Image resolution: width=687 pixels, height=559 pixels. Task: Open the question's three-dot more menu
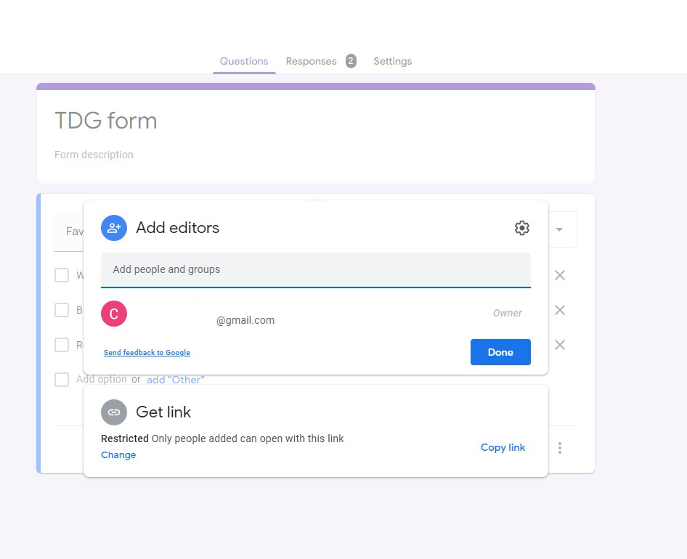point(559,448)
